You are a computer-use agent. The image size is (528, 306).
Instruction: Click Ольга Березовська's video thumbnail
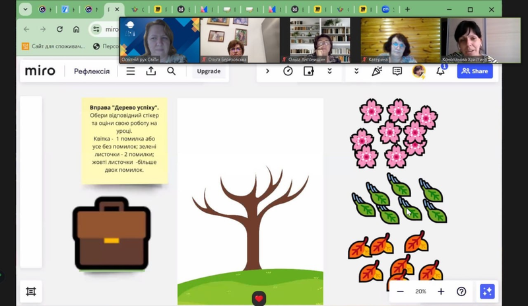(x=240, y=40)
